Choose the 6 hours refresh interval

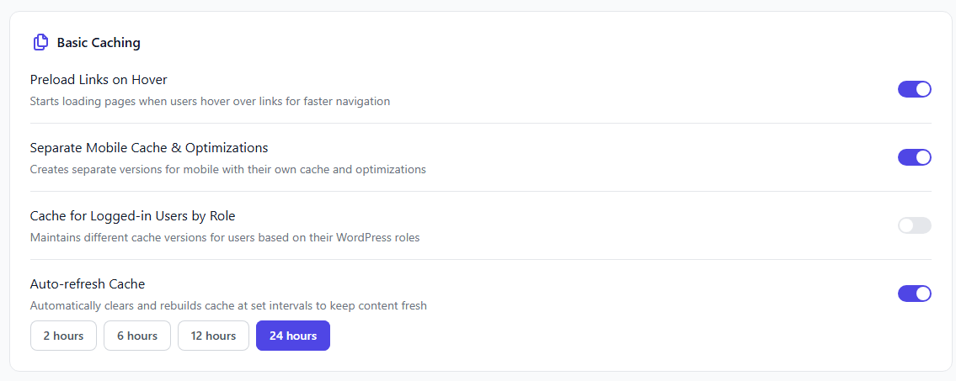pyautogui.click(x=137, y=336)
